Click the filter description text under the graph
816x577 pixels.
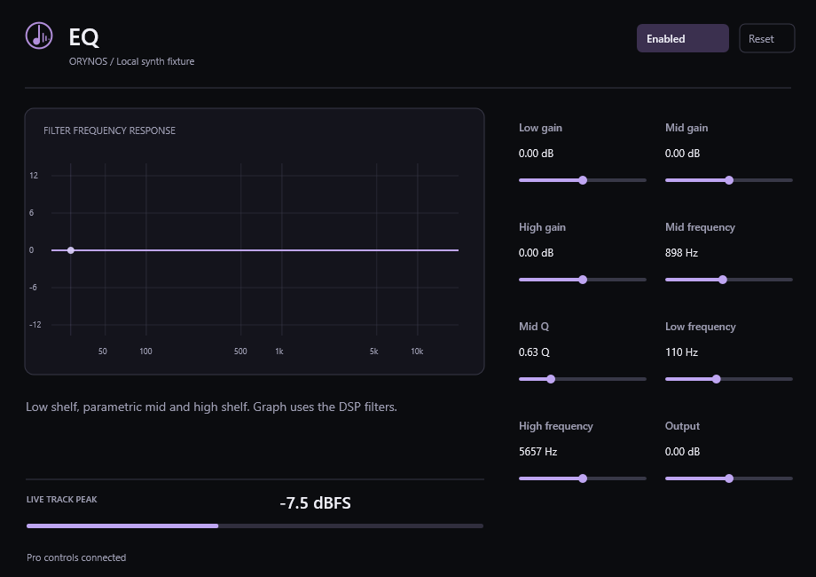pos(211,407)
